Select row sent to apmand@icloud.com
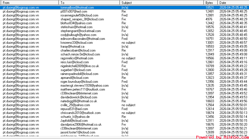 [124, 78]
